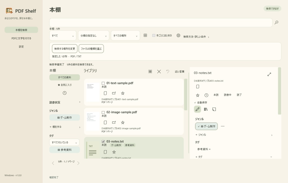
Task: Select the bookshelf icon in detail panel
Action: coord(206,109)
